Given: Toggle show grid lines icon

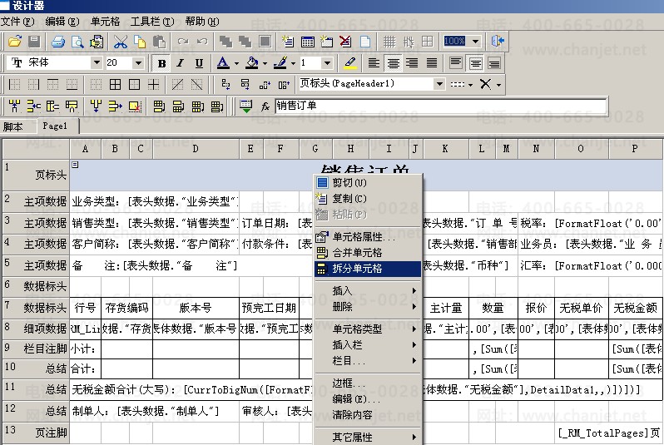Looking at the screenshot, I should [389, 41].
